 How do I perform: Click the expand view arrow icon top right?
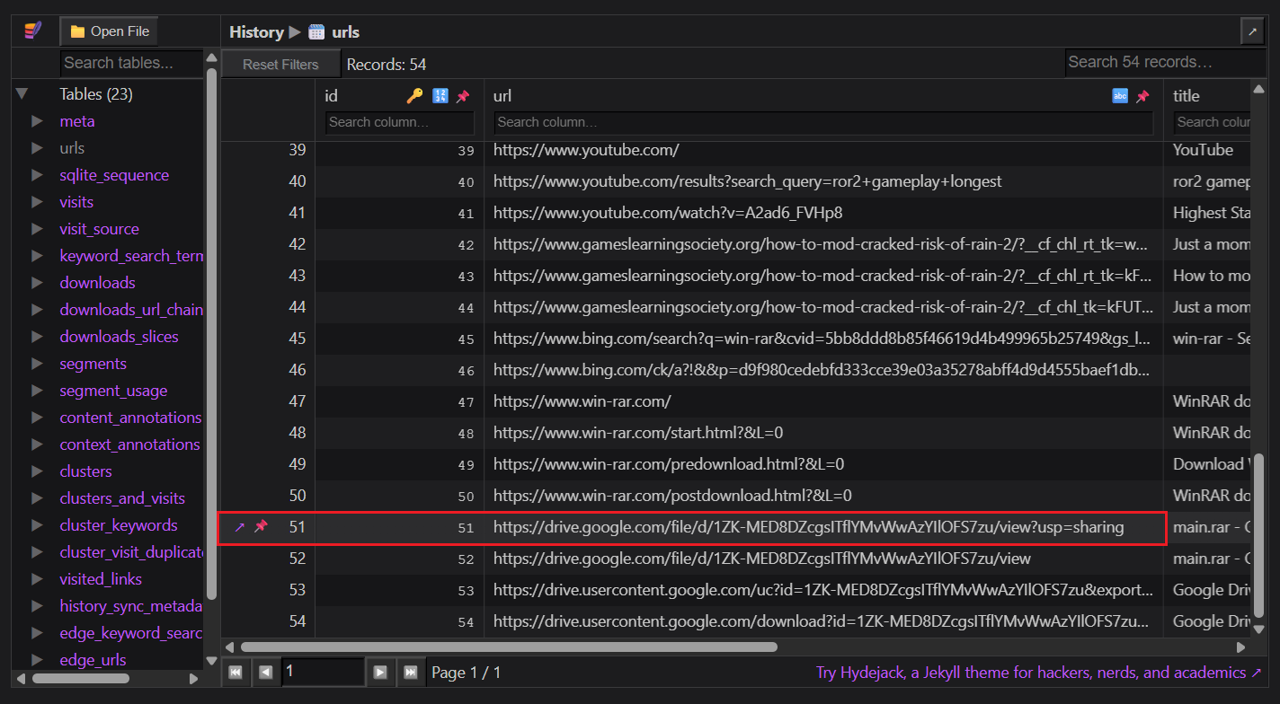(x=1252, y=31)
